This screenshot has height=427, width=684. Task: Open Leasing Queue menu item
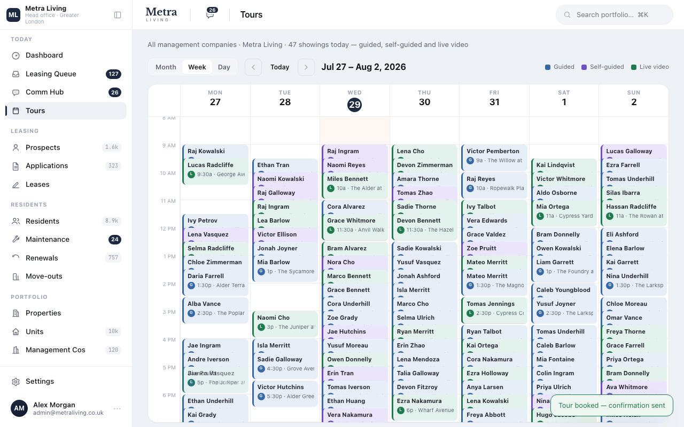click(66, 74)
